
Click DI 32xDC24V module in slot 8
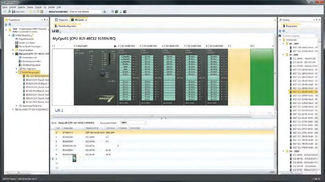217,77
